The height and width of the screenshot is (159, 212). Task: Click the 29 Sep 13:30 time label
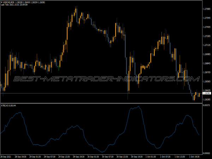pos(64,157)
